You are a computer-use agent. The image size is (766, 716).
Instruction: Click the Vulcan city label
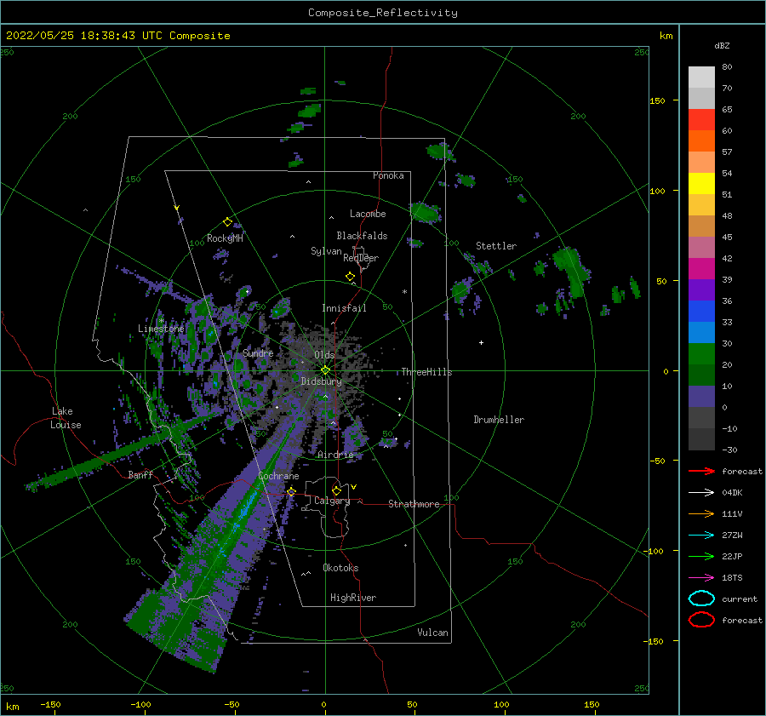coord(432,633)
